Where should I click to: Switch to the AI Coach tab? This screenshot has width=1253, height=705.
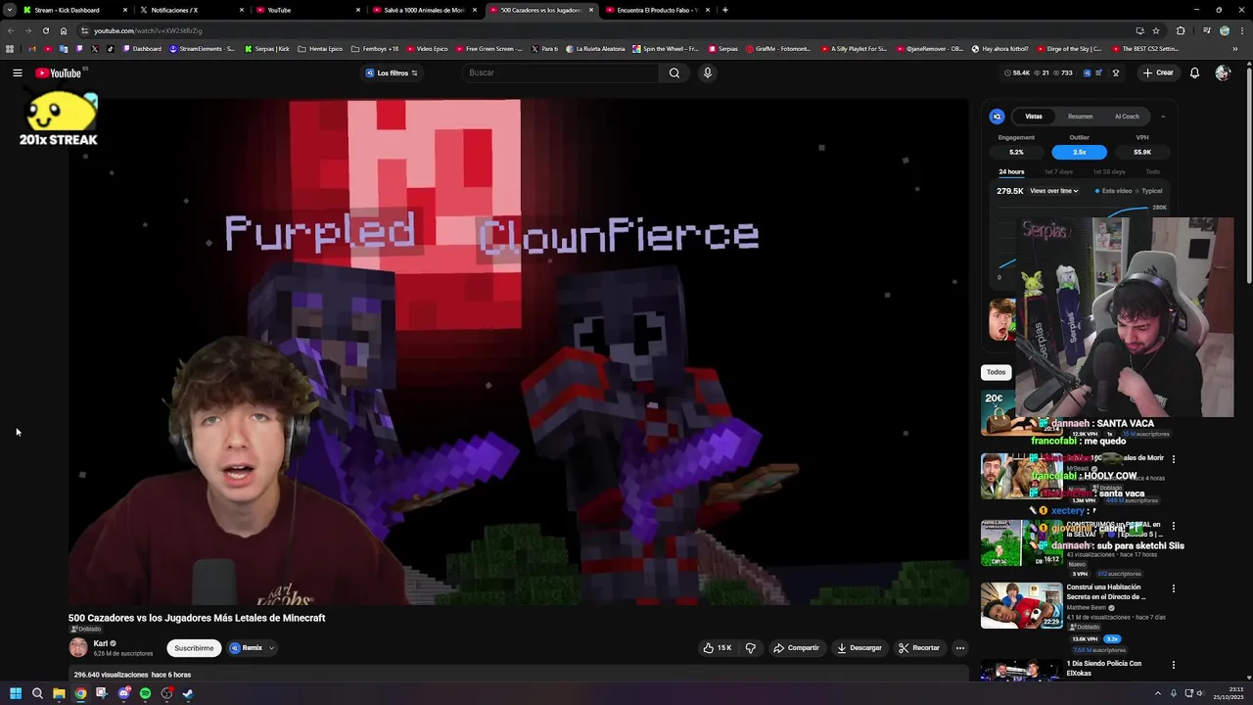click(x=1127, y=117)
